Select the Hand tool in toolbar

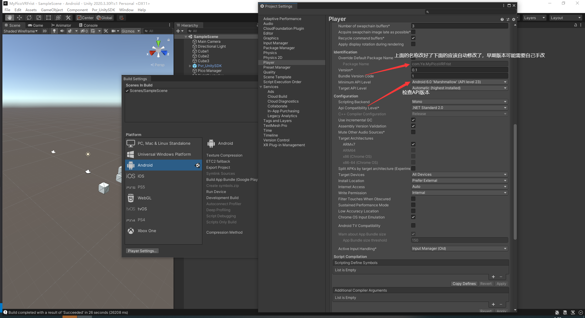click(10, 18)
